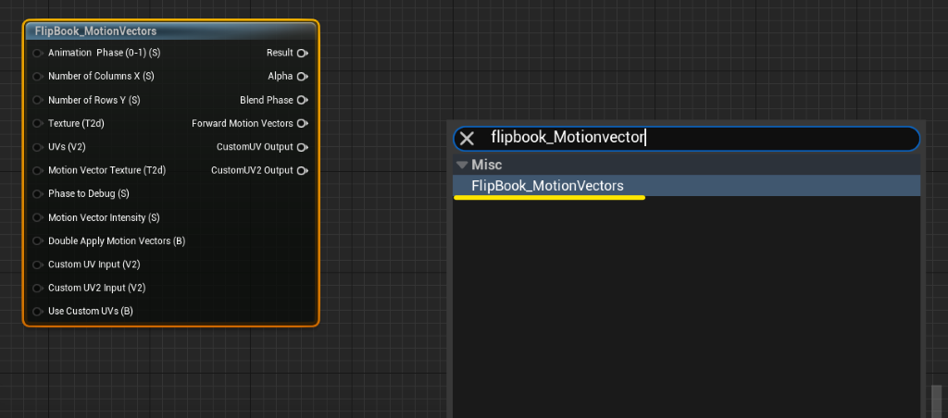948x418 pixels.
Task: Click the Use Custom UVs (B) pin
Action: click(x=37, y=312)
